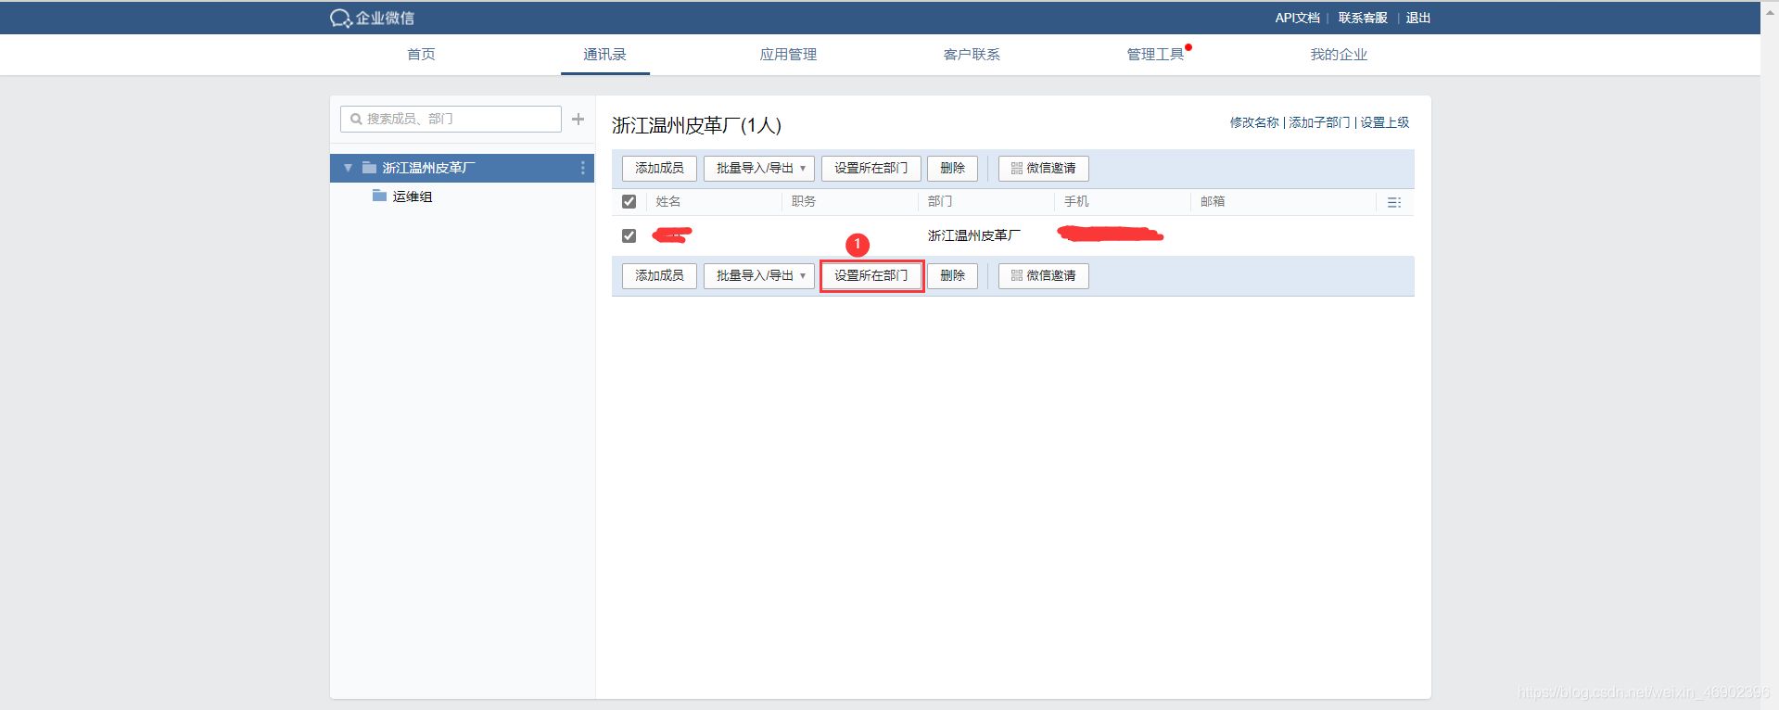Click the 浙江温州皮革厂 cell in member row
1779x710 pixels.
(974, 235)
